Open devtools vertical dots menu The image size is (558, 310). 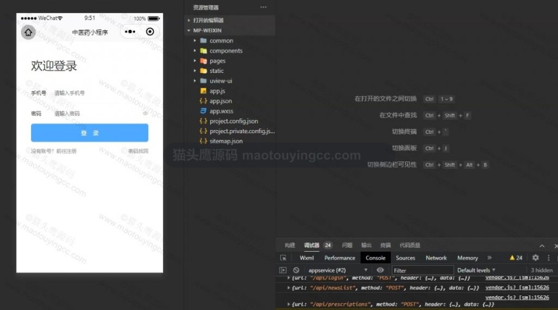pos(548,257)
